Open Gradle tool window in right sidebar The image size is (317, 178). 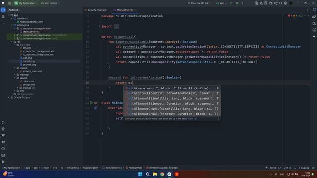pos(314,17)
